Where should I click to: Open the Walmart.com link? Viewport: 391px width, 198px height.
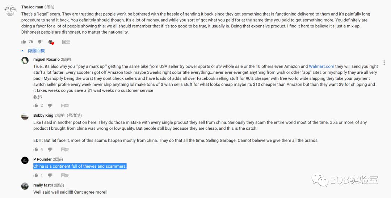click(321, 66)
